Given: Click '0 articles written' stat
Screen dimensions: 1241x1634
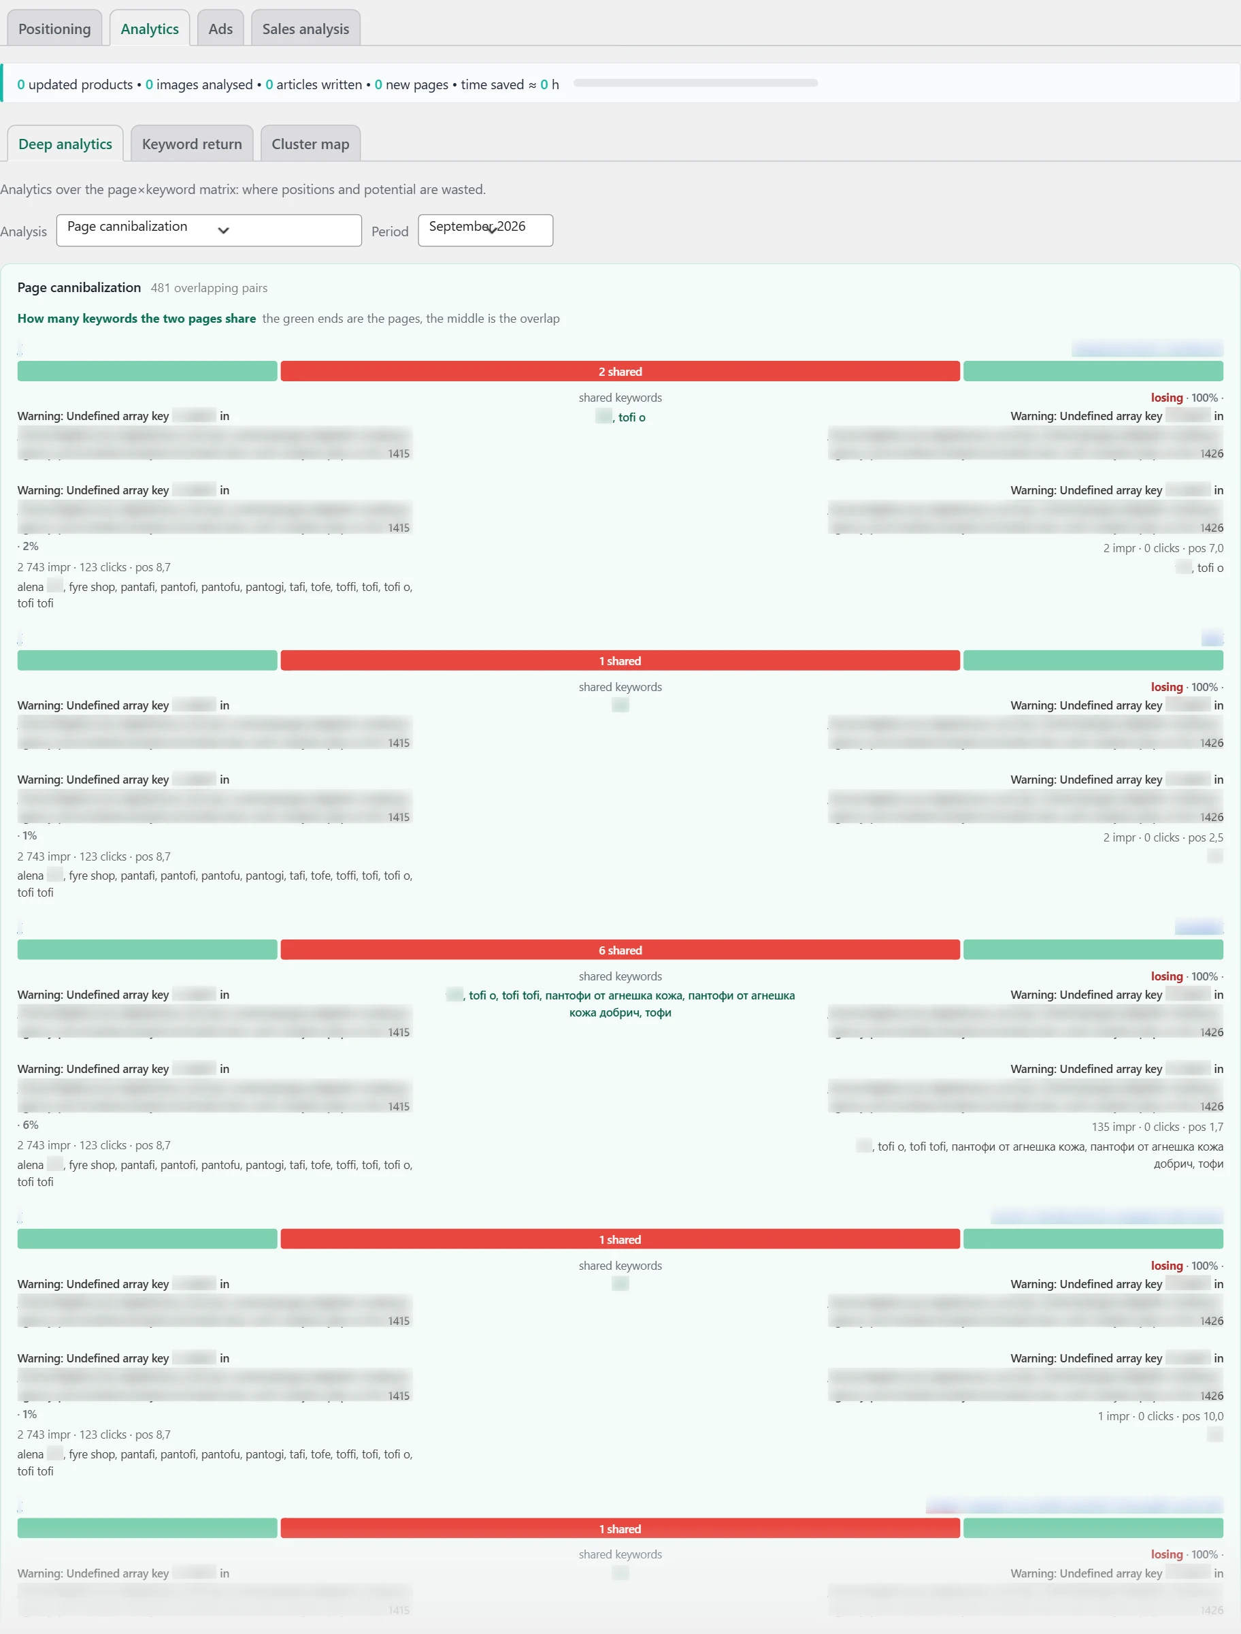Looking at the screenshot, I should point(314,84).
